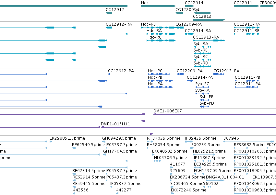Click the CG12914-RA transcript
276x195 pixels.
[x=189, y=34]
